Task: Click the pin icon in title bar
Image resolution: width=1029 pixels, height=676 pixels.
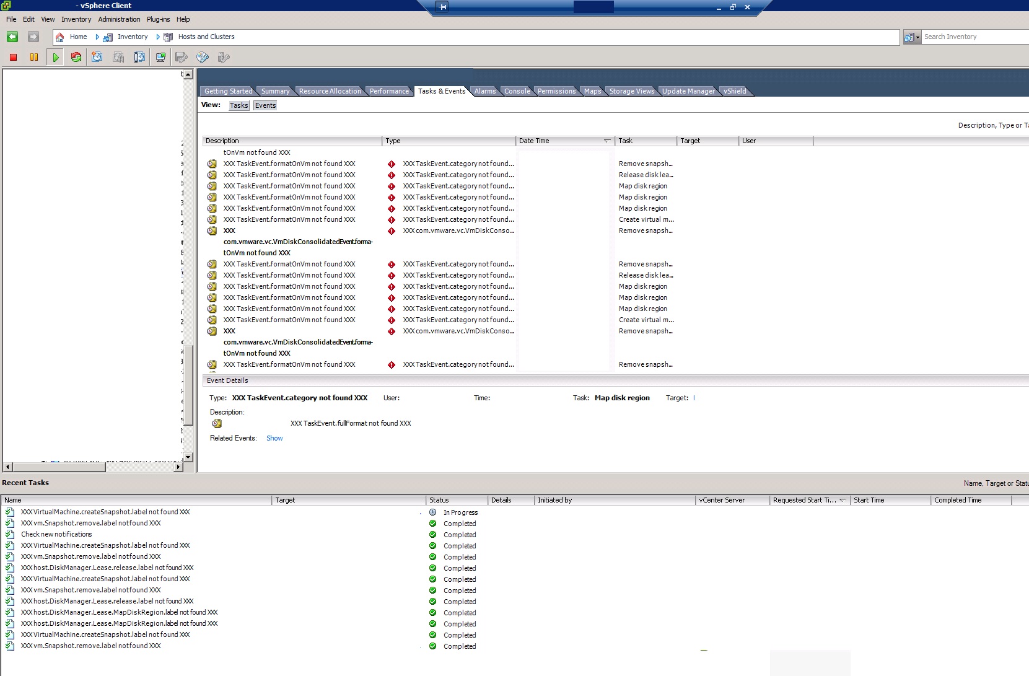Action: click(442, 7)
